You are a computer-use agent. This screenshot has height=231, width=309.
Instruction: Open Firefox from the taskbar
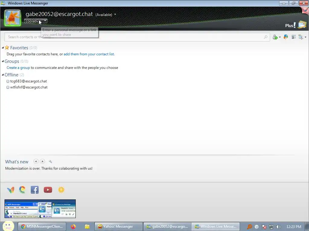point(73,226)
